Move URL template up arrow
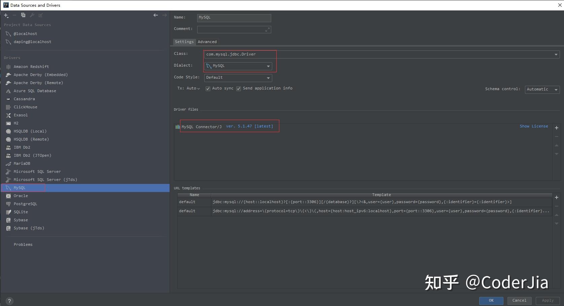The height and width of the screenshot is (306, 564). point(557,215)
